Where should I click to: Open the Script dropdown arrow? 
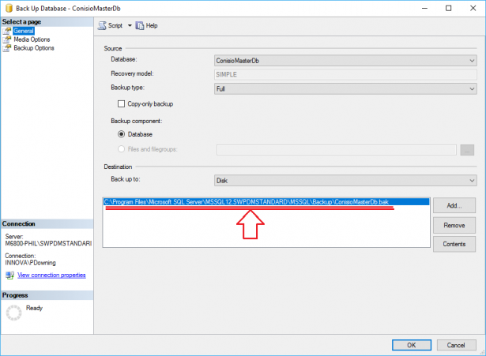pos(130,26)
